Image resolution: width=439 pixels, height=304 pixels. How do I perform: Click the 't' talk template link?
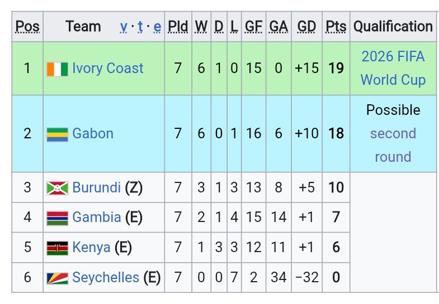pyautogui.click(x=140, y=27)
